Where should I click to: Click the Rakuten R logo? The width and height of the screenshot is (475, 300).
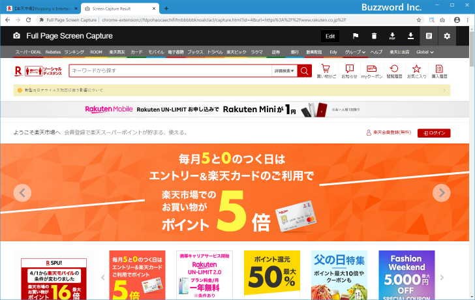(18, 71)
